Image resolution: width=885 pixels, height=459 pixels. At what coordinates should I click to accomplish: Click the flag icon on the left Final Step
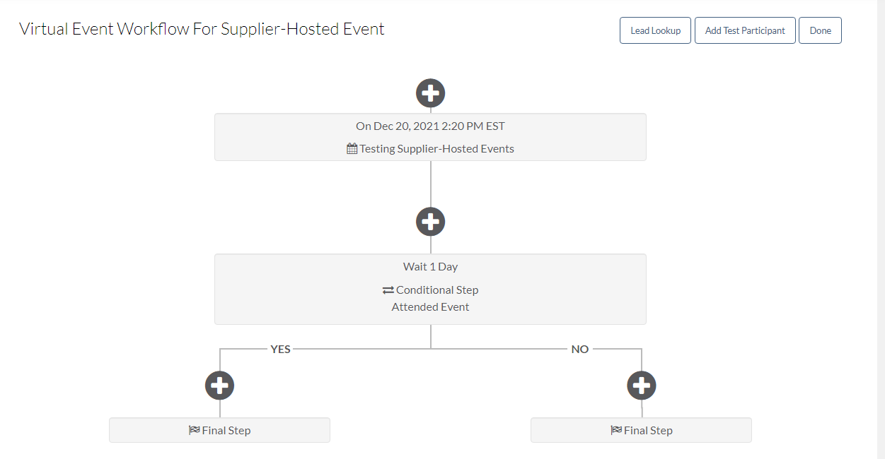tap(195, 429)
